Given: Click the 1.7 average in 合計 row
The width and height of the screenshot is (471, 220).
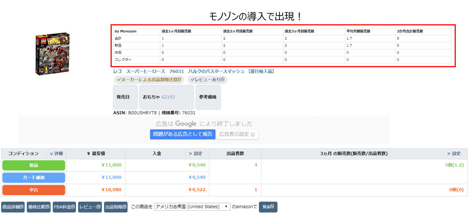Looking at the screenshot, I should coord(349,39).
